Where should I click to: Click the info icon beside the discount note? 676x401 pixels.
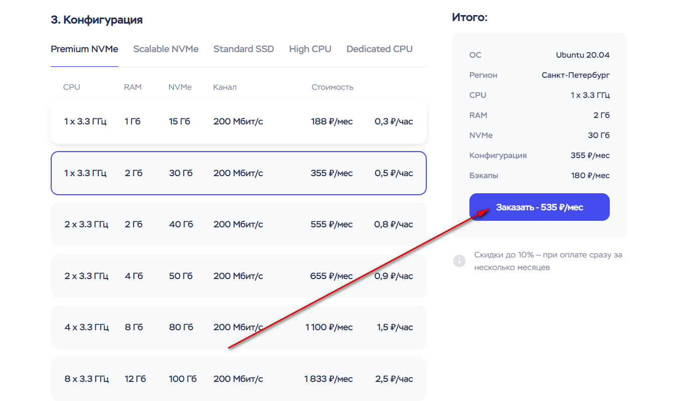click(459, 261)
